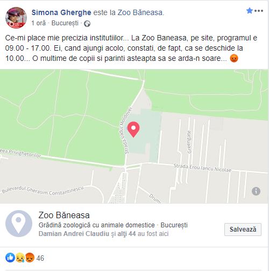Click the globe public privacy icon

[87, 24]
